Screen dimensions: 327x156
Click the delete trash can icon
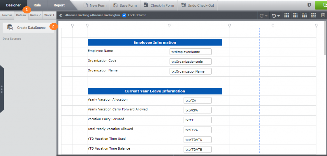tap(323, 15)
